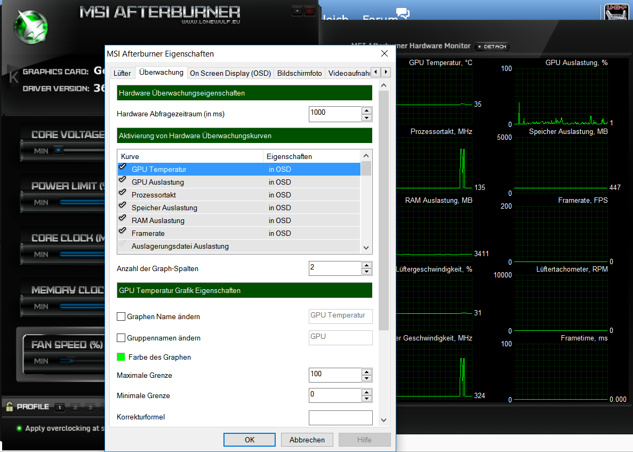Select the Framerate row in curve list
Viewport: 633px width, 452px height.
(239, 233)
